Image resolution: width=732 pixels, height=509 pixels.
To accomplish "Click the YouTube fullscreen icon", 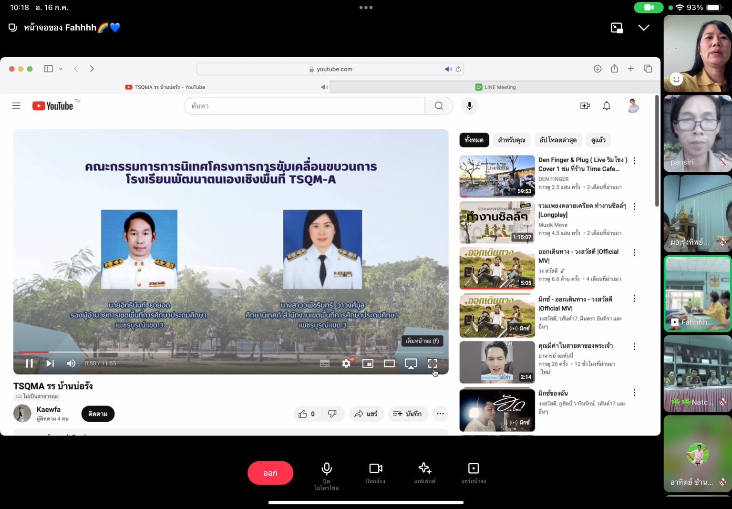I will 432,364.
